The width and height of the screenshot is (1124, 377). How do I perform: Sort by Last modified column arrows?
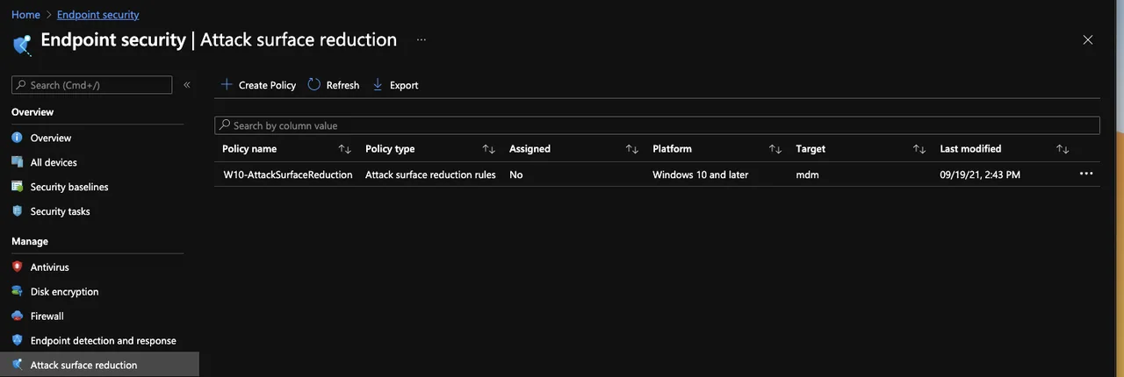point(1063,149)
